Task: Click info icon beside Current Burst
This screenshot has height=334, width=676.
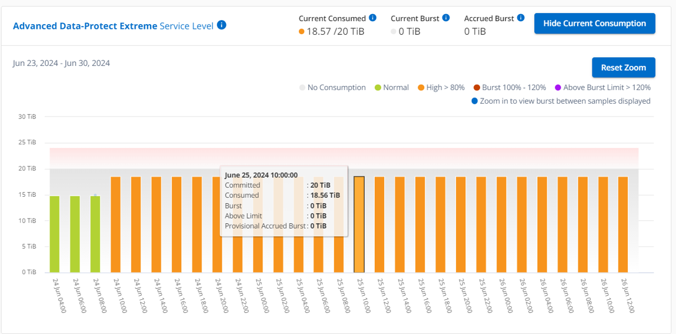Action: click(446, 18)
